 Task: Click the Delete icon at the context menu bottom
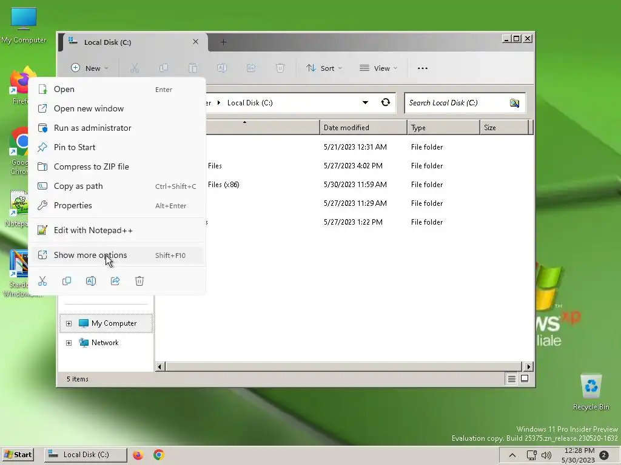click(x=139, y=281)
